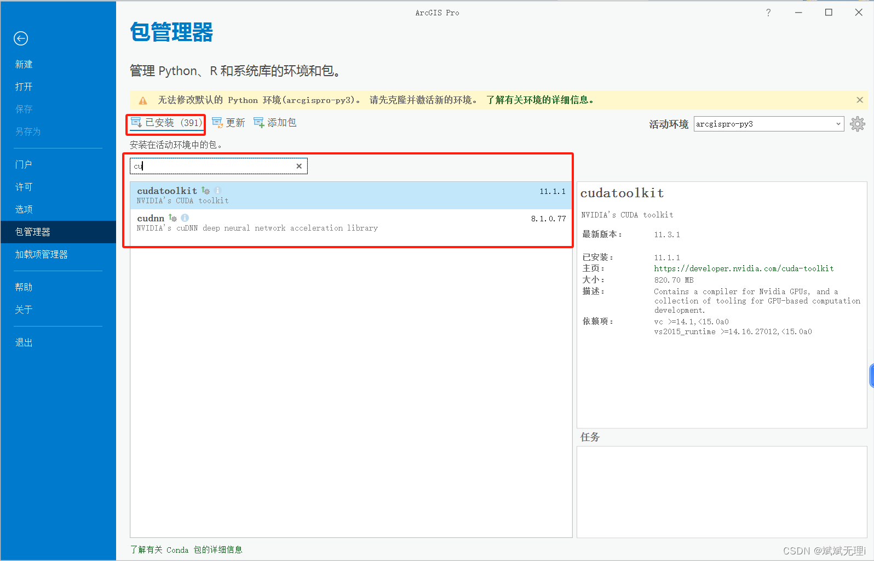874x561 pixels.
Task: Click cudatoolkit update-available icon
Action: (206, 191)
